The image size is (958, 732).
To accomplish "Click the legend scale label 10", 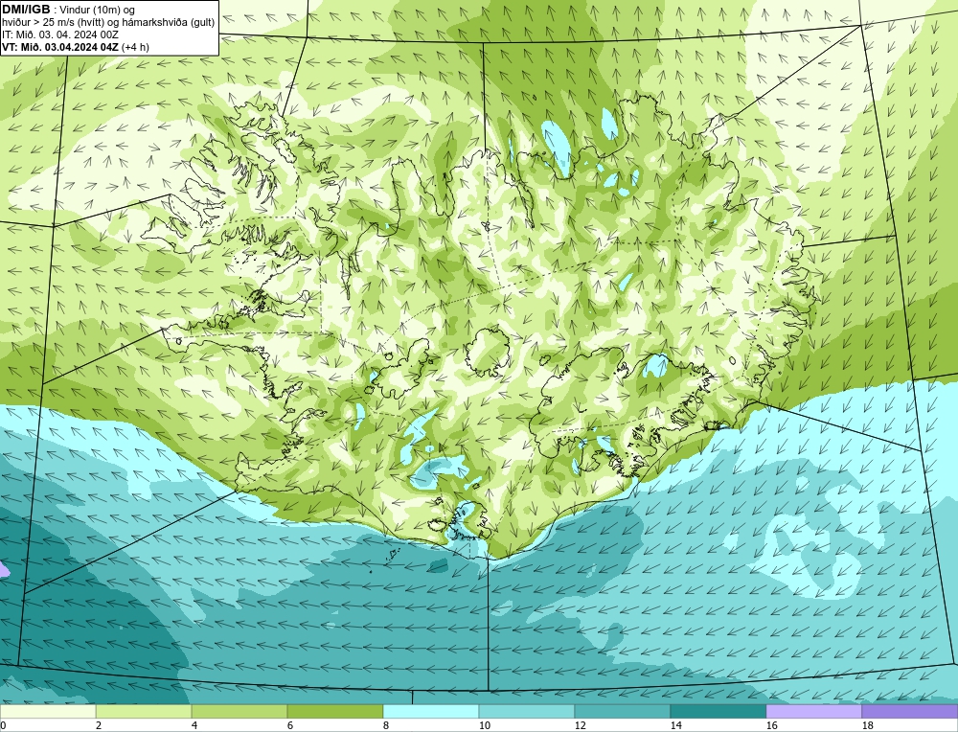I will (x=485, y=725).
